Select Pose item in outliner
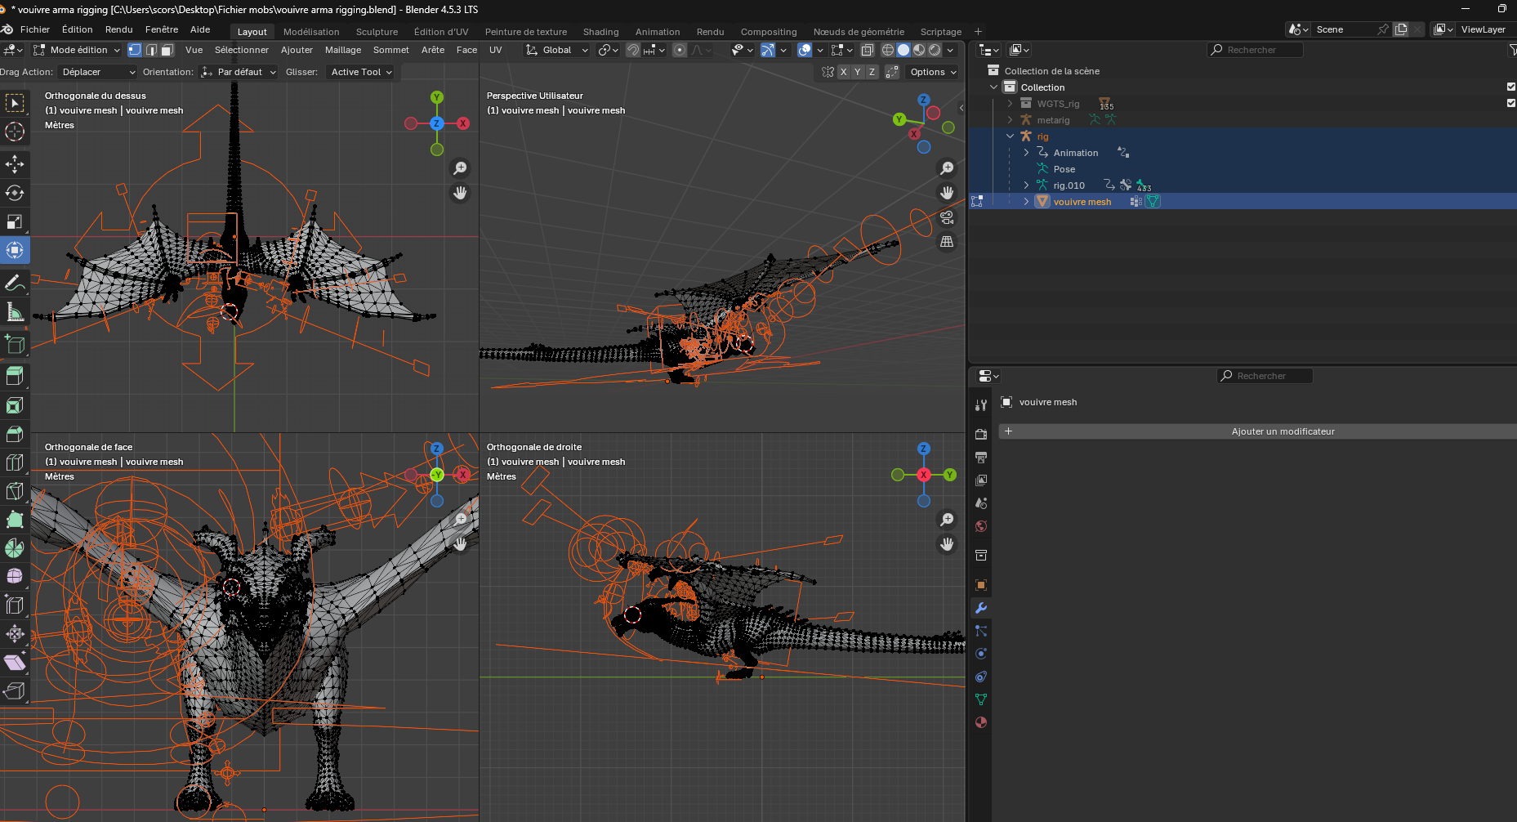The image size is (1517, 822). pos(1064,169)
